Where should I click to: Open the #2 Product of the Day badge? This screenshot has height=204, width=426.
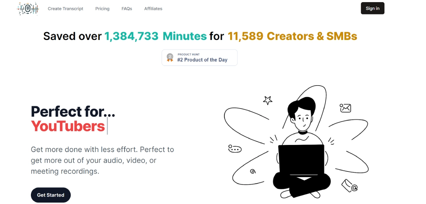pyautogui.click(x=200, y=58)
